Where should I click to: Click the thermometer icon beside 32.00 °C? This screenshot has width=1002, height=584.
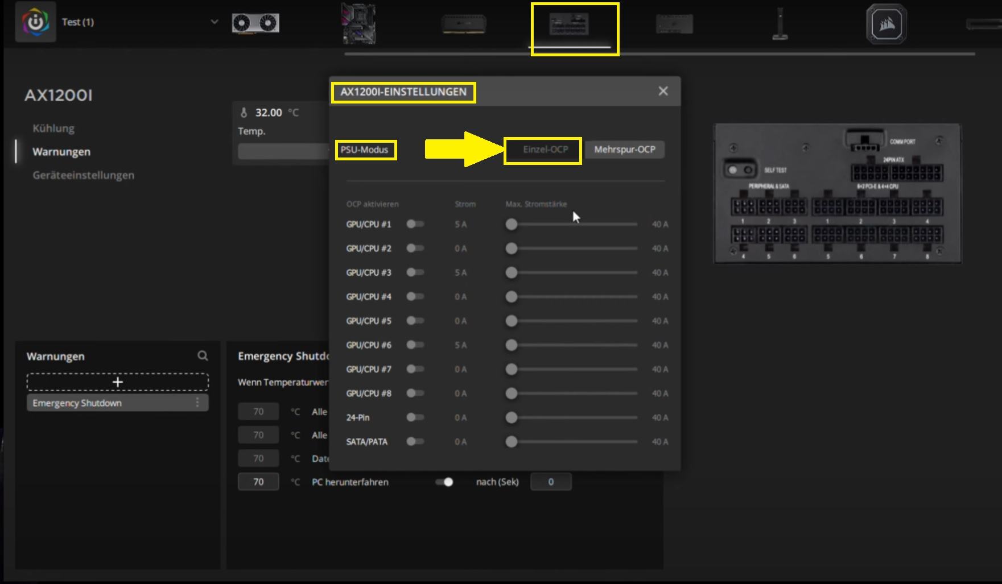[244, 113]
